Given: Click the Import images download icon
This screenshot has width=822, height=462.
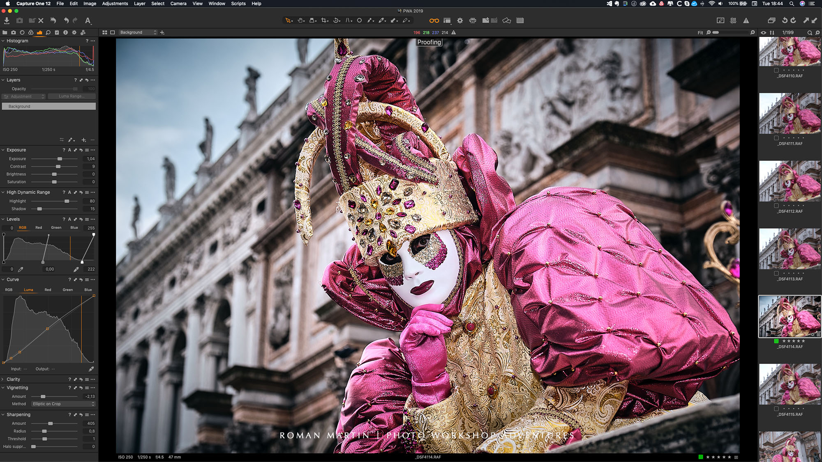Looking at the screenshot, I should [x=7, y=21].
